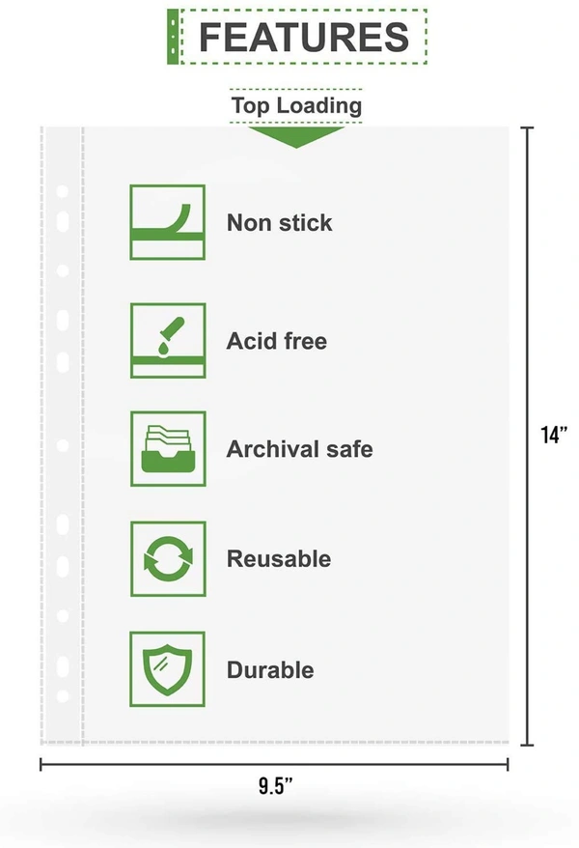Click the Durable text label
Image resolution: width=579 pixels, height=848 pixels.
270,669
